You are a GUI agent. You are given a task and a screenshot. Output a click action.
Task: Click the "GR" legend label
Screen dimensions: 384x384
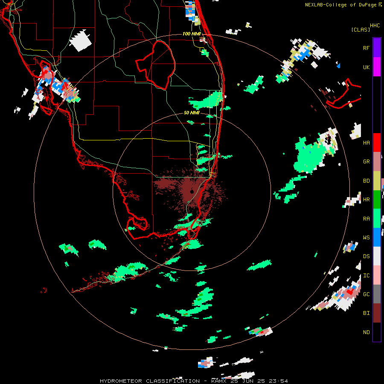[x=366, y=162]
